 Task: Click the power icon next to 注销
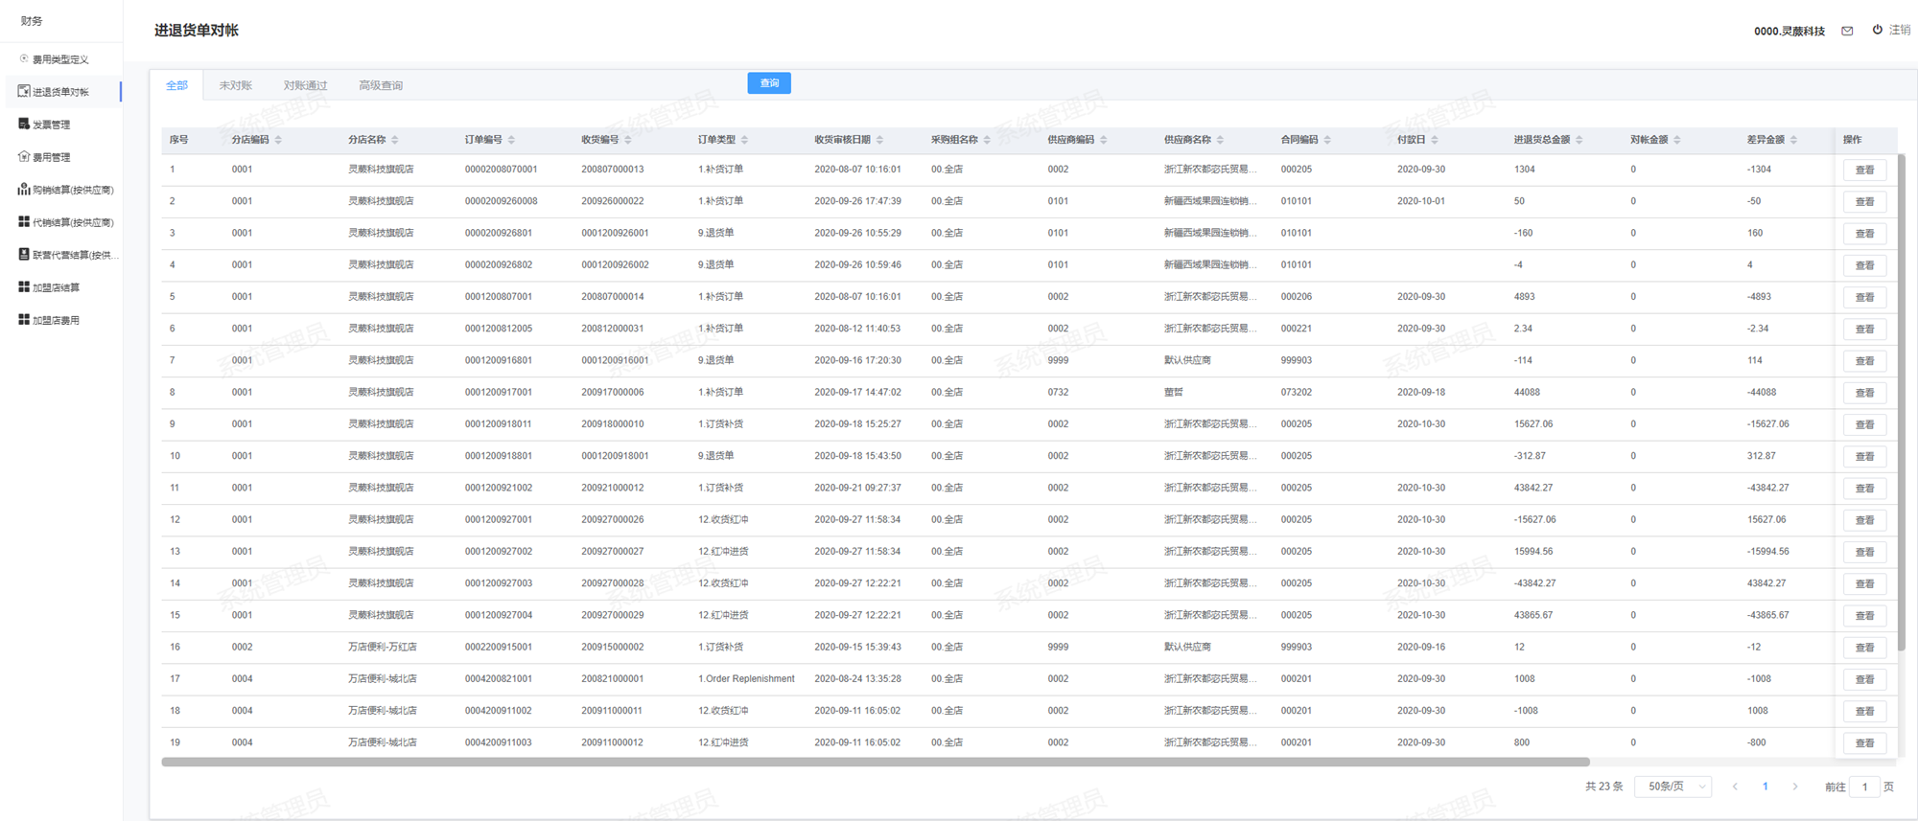(x=1877, y=30)
